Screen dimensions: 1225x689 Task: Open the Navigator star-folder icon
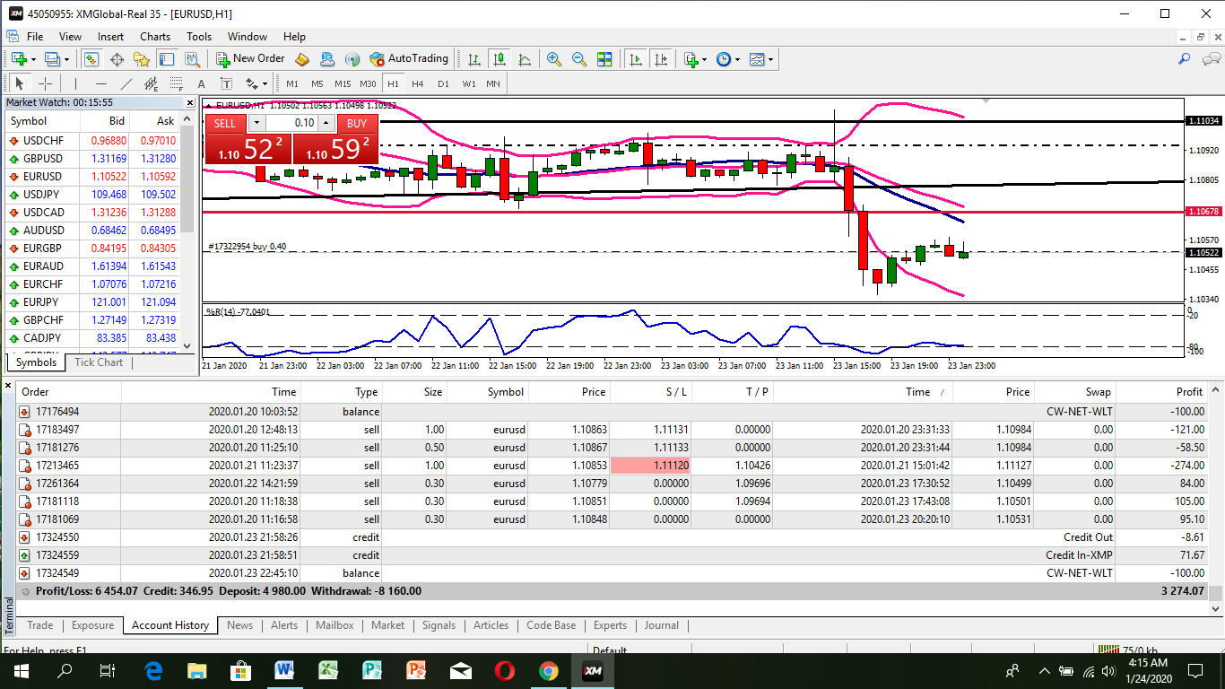142,59
